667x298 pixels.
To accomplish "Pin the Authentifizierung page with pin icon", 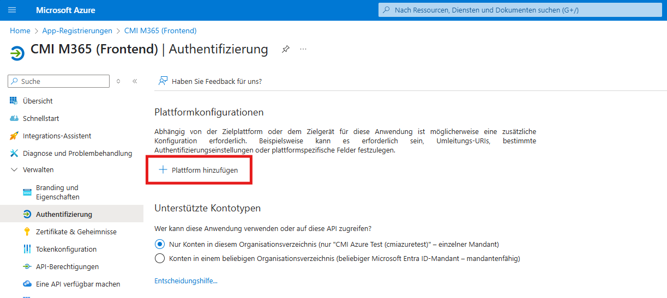I will coord(285,49).
